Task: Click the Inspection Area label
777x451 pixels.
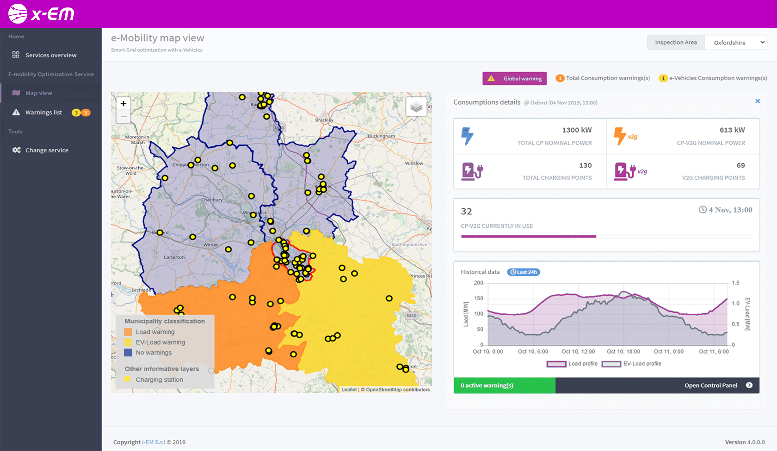Action: point(676,43)
